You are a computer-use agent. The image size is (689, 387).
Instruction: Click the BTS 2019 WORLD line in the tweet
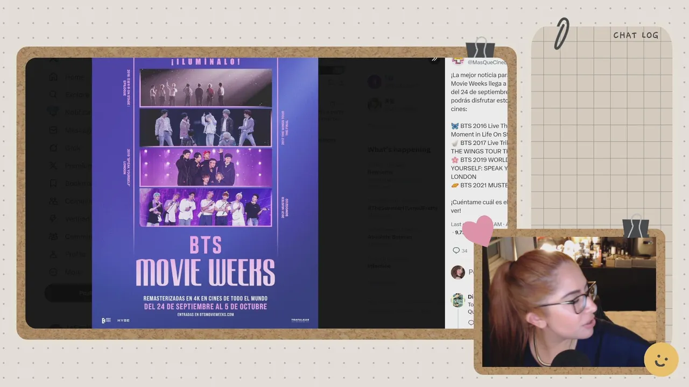479,160
